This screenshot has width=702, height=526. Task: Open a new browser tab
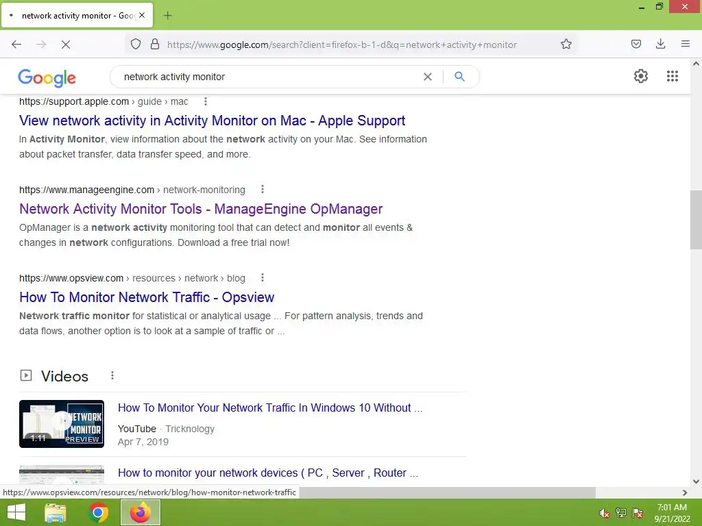click(x=167, y=16)
